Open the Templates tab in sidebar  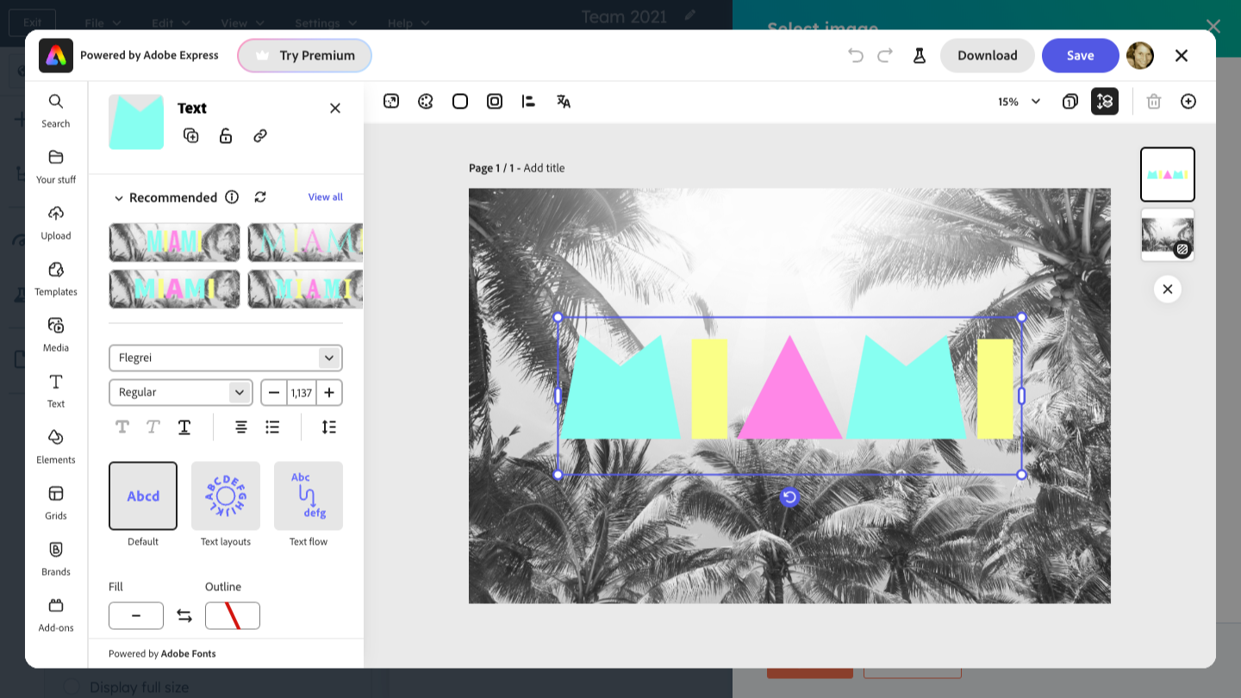56,277
